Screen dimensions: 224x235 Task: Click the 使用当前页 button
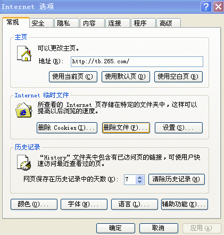(73, 77)
